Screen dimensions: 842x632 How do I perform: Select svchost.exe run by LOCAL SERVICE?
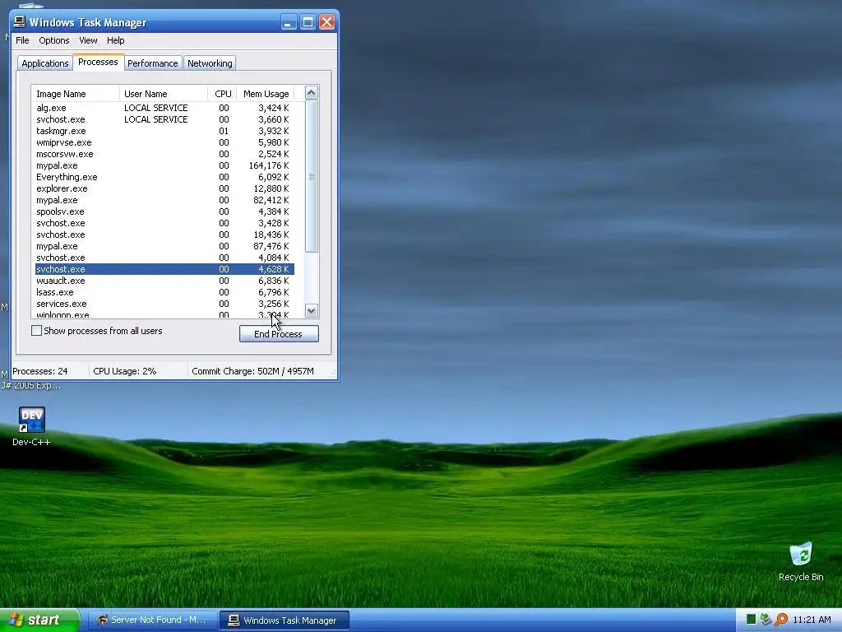(x=164, y=119)
